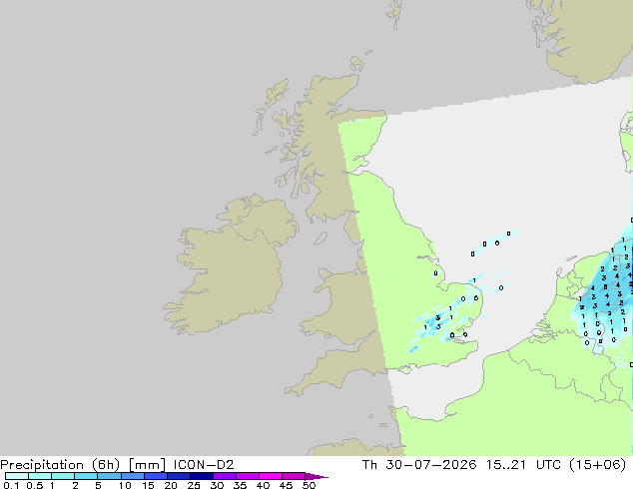This screenshot has width=633, height=489.
Task: Click the legend swatch between 15 and 20
Action: 156,476
